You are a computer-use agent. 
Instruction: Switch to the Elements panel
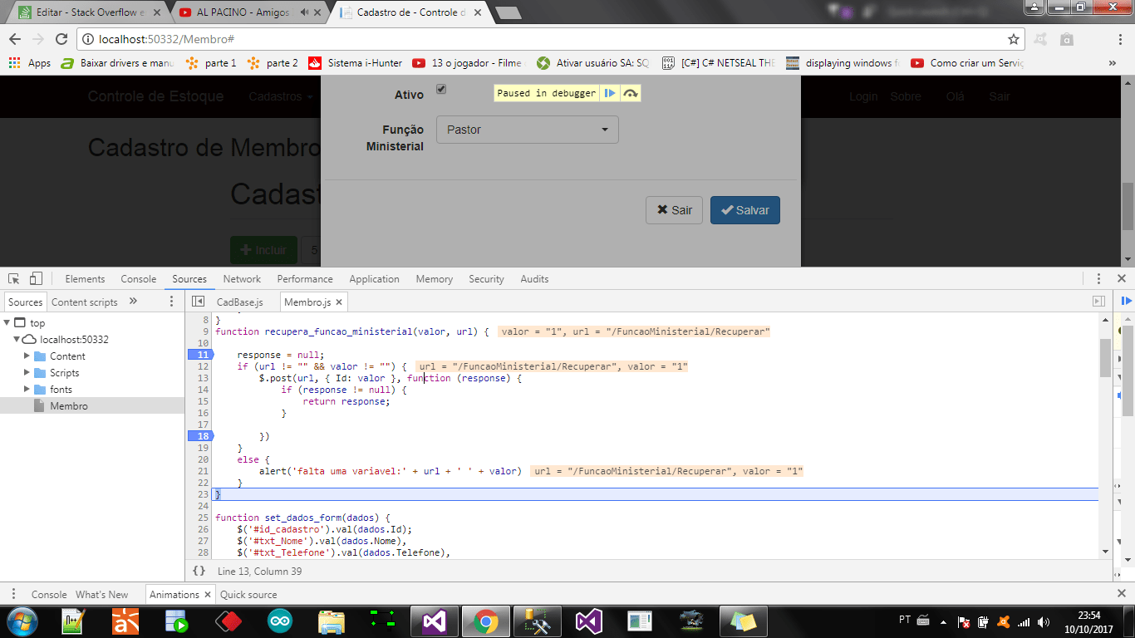(x=85, y=279)
